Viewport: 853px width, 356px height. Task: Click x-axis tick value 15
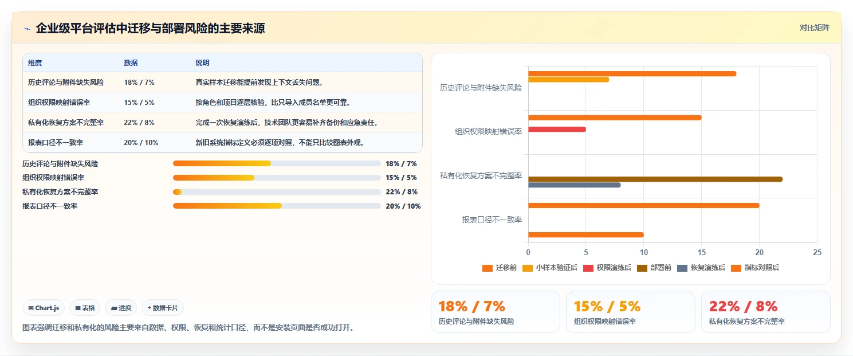(x=701, y=252)
